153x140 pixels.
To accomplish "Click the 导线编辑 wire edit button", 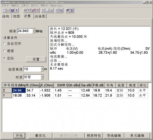I will (x=114, y=135).
